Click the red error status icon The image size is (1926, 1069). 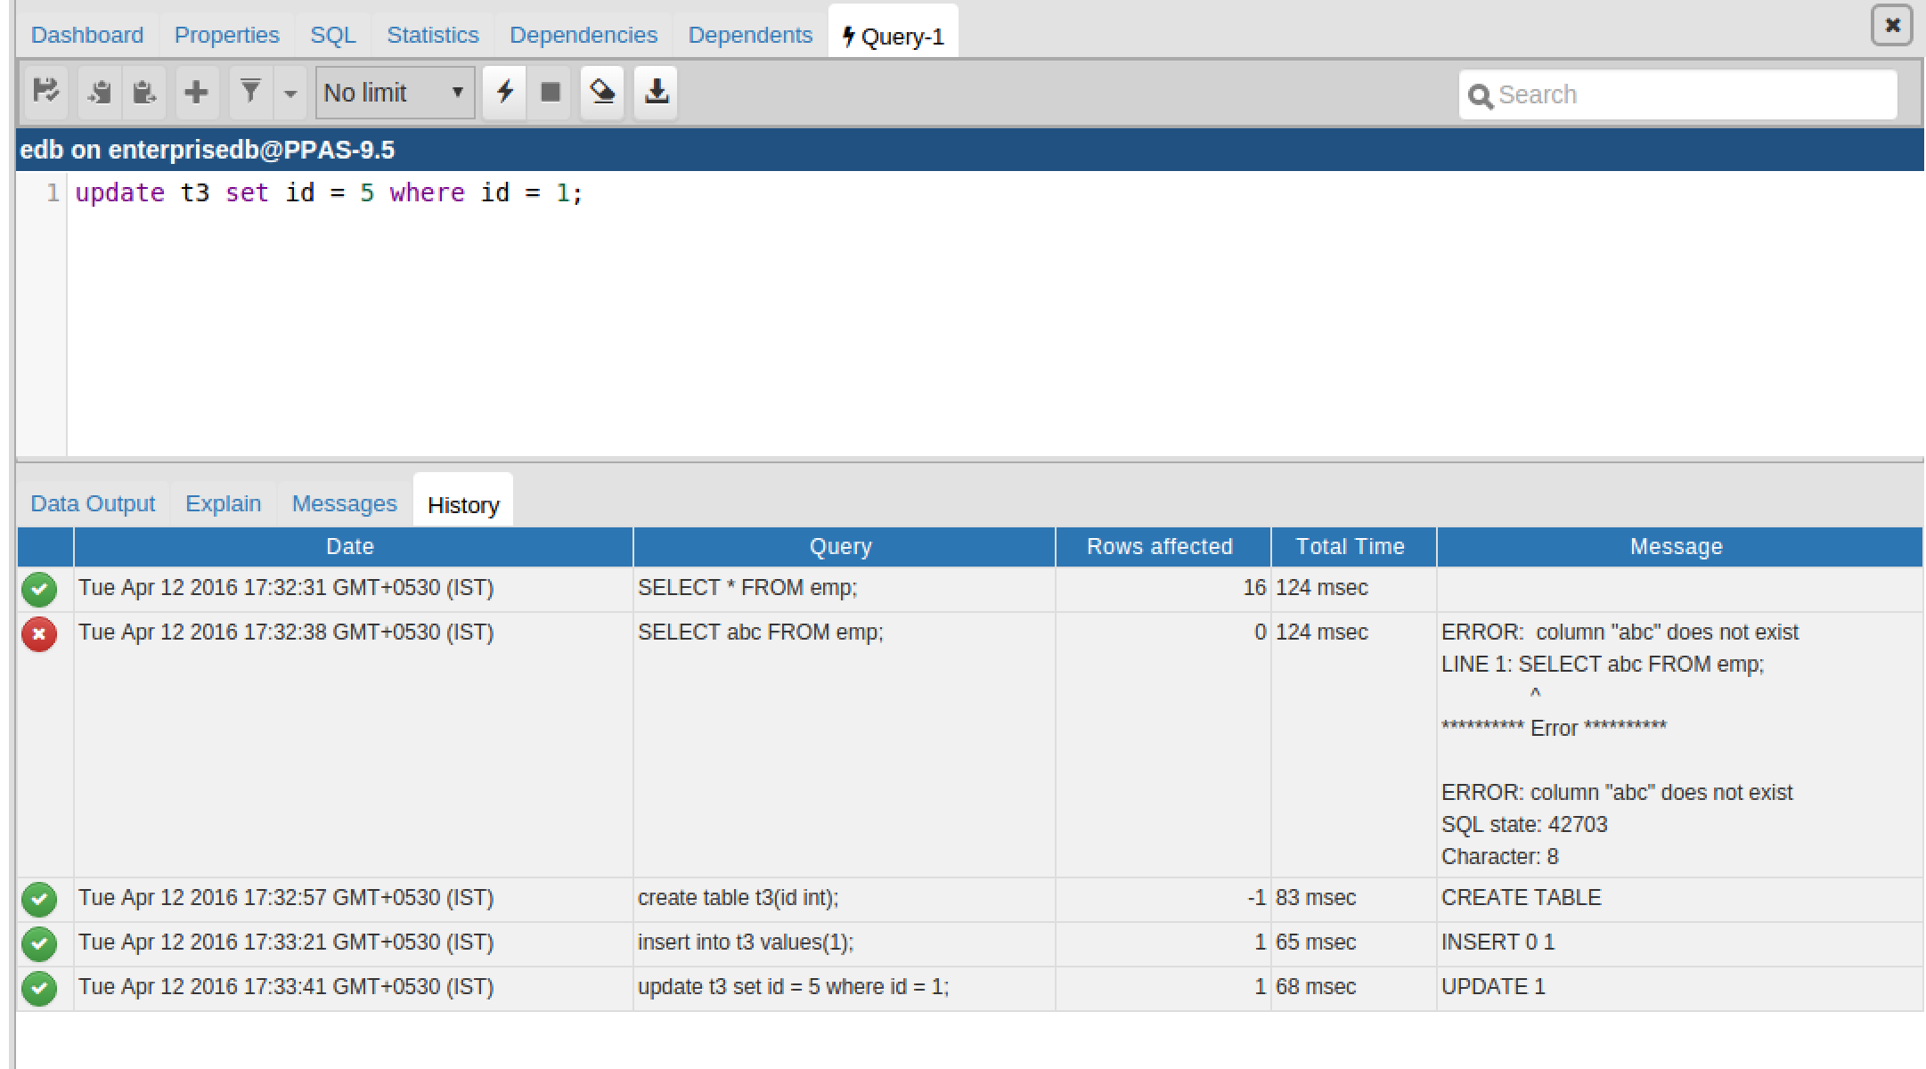coord(39,634)
